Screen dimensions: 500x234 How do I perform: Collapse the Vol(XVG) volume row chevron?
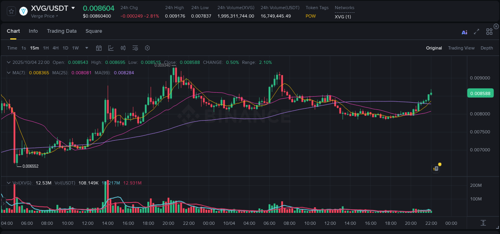[9, 182]
